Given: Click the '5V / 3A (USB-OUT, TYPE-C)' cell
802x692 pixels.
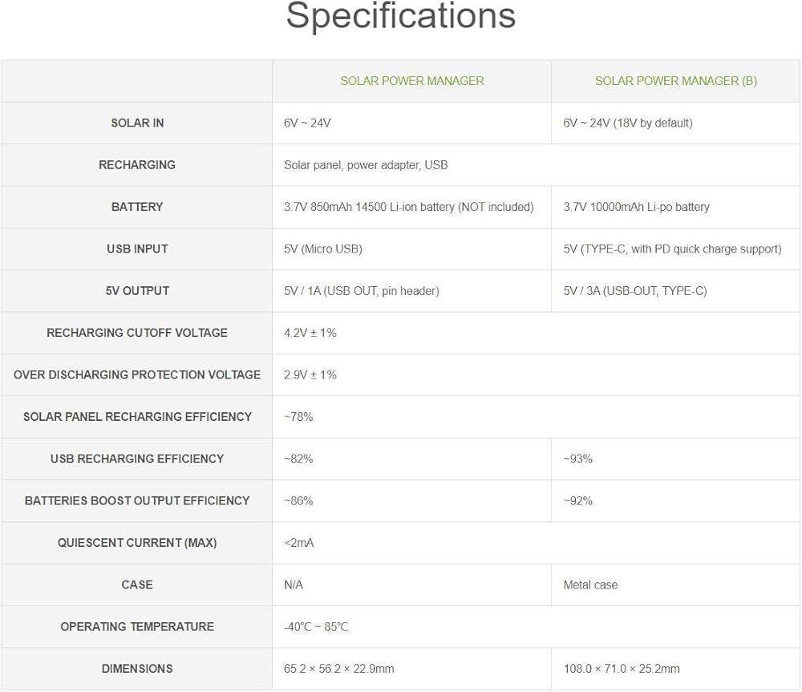Looking at the screenshot, I should coord(634,291).
